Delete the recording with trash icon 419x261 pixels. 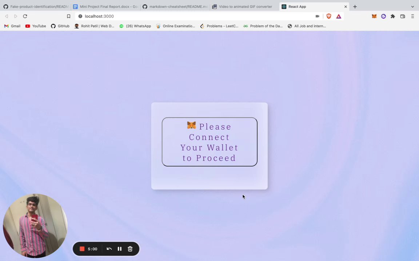[x=130, y=249]
